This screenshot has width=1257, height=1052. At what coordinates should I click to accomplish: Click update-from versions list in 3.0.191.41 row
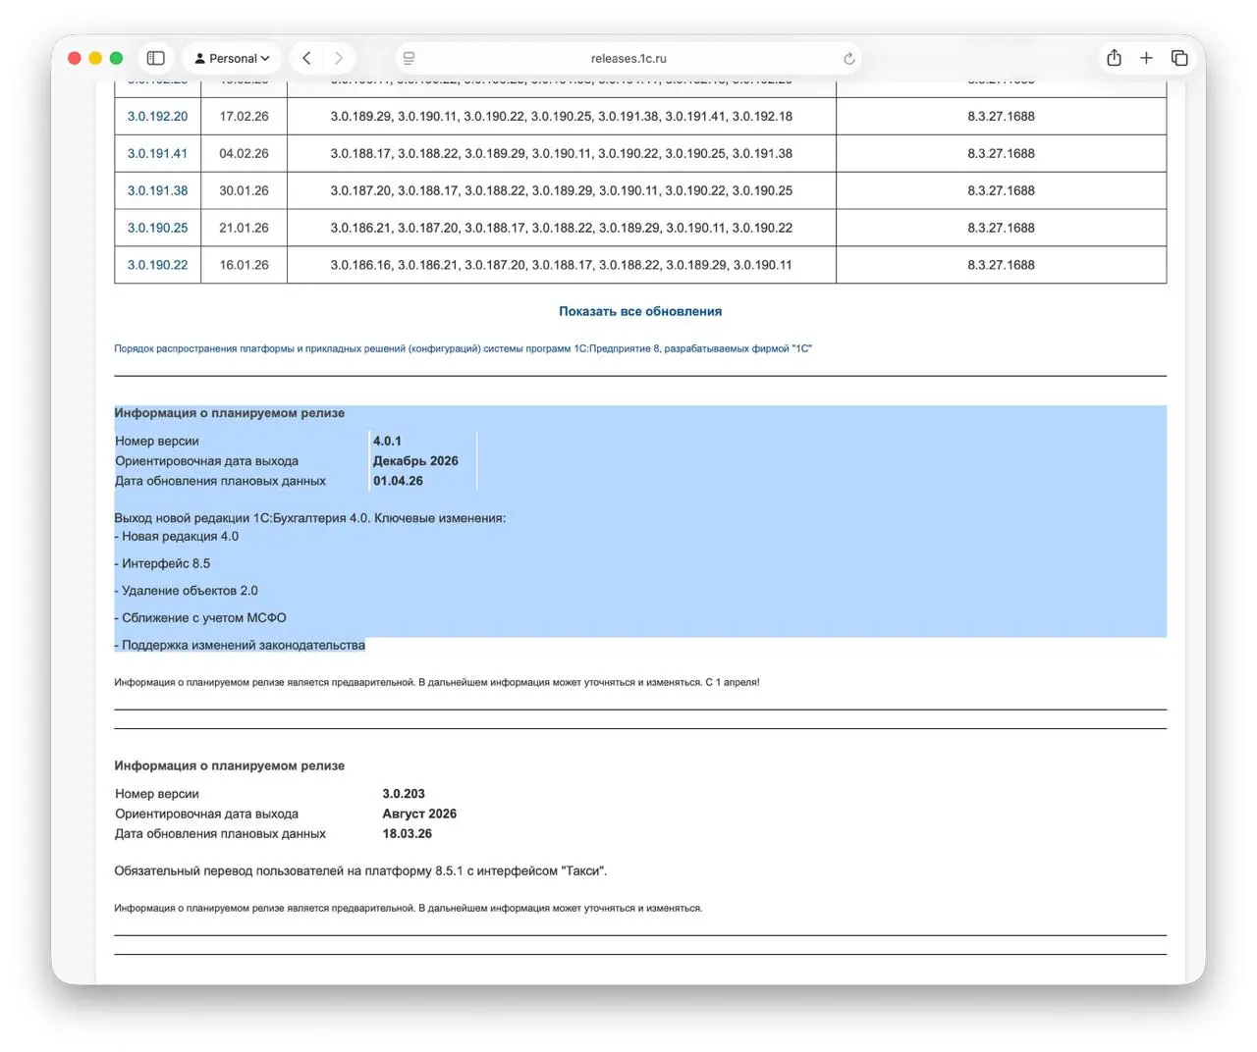click(x=562, y=153)
